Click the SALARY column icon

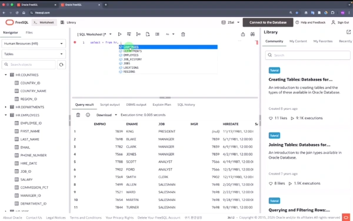pyautogui.click(x=16, y=179)
